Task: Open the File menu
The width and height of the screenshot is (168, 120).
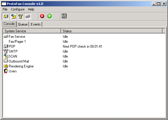Action: tap(5, 9)
